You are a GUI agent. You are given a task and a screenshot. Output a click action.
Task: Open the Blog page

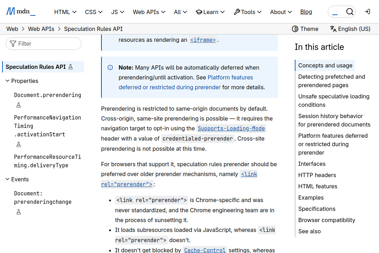[x=306, y=12]
